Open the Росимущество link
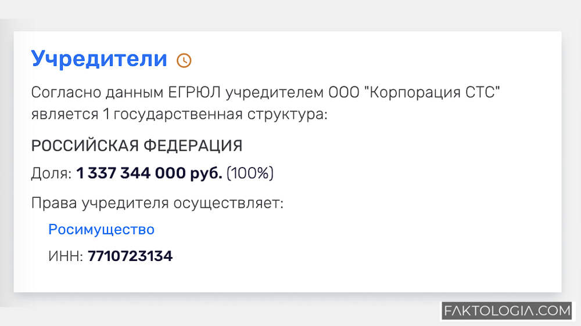The image size is (581, 326). 101,230
